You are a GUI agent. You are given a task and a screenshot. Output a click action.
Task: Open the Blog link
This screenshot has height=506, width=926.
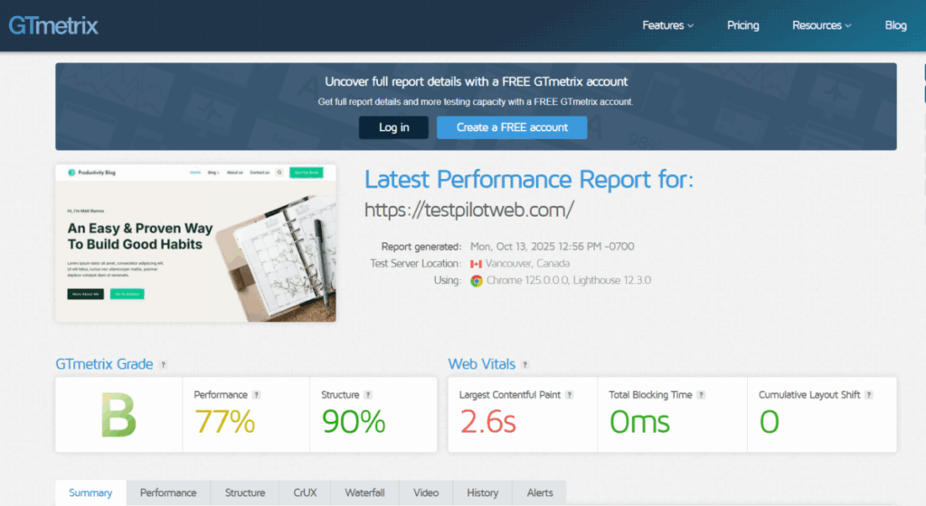895,25
